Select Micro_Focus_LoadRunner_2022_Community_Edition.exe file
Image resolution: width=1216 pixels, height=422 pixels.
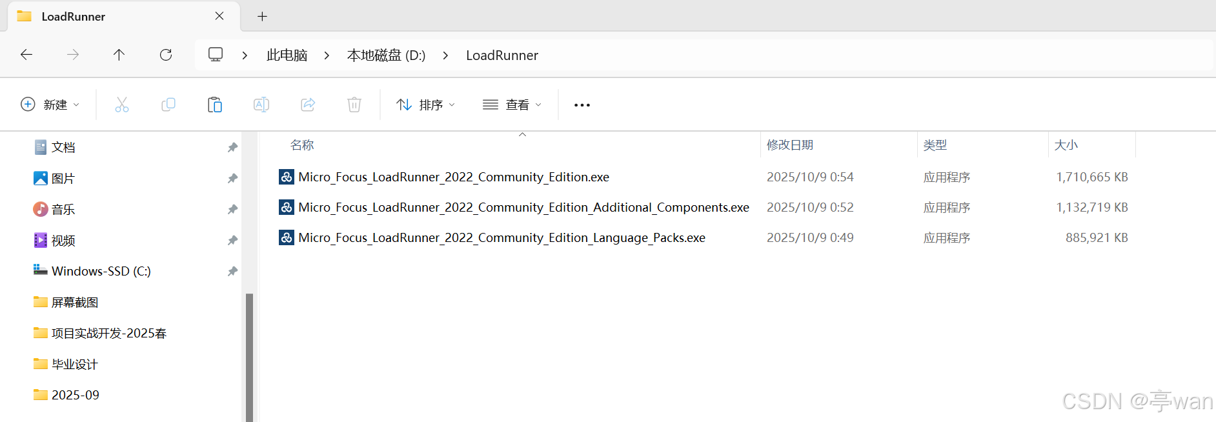click(454, 177)
